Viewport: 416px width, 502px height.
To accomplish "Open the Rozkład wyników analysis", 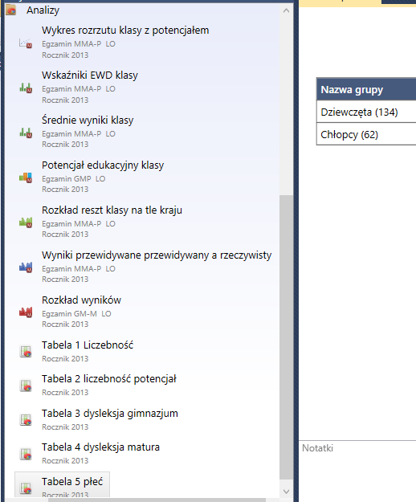I will (81, 300).
